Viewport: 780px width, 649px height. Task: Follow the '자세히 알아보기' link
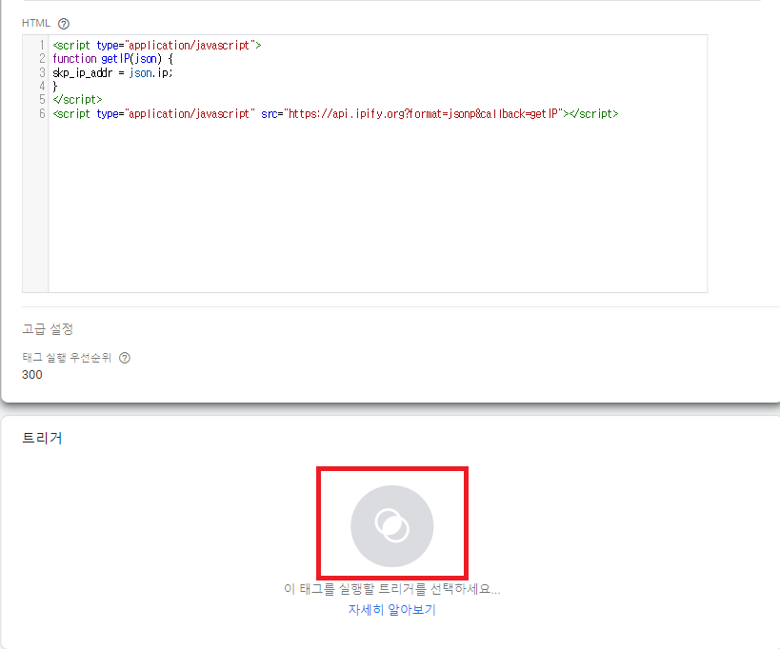(392, 609)
